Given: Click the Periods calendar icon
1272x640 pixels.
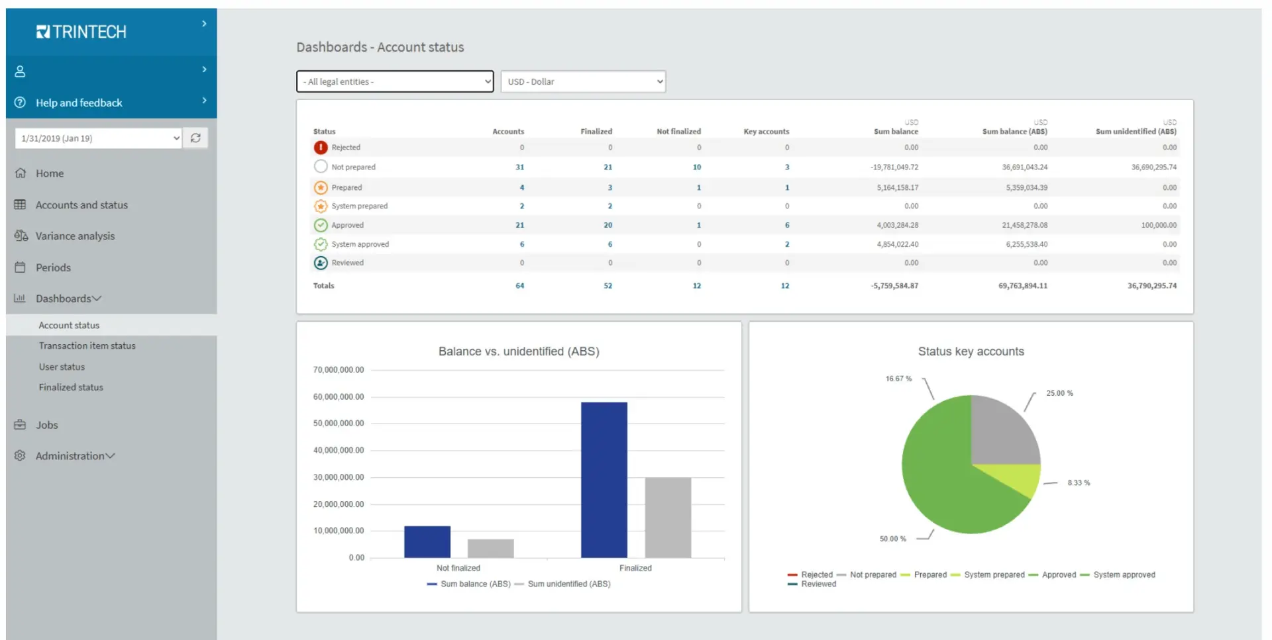Looking at the screenshot, I should coord(21,267).
